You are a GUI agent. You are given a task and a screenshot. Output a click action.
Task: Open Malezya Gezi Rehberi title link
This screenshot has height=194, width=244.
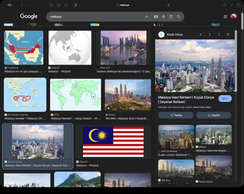186,100
